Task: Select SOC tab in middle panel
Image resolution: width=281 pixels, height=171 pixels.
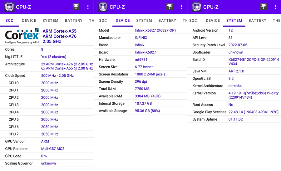Action: [103, 20]
